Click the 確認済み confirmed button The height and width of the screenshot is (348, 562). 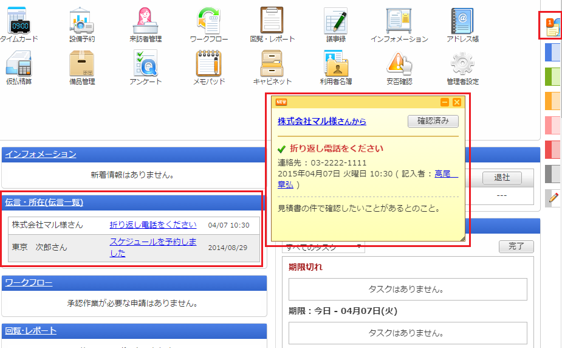(433, 121)
